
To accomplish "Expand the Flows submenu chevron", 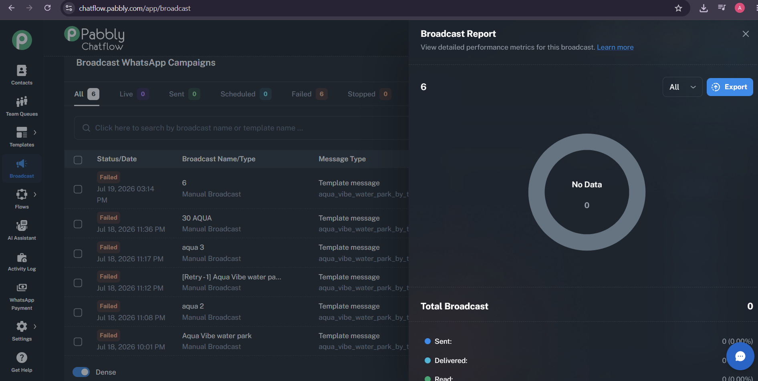I will pyautogui.click(x=35, y=195).
